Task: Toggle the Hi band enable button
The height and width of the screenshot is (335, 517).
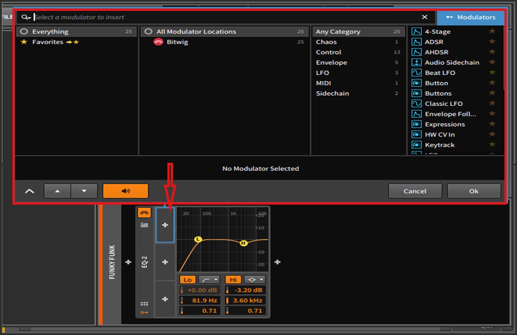Action: point(233,280)
